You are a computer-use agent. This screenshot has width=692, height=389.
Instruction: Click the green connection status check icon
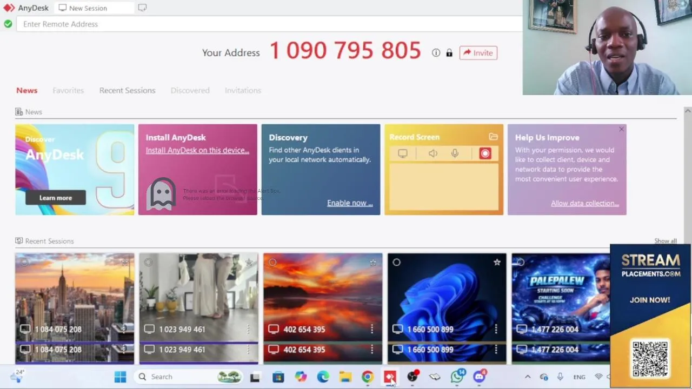point(8,24)
